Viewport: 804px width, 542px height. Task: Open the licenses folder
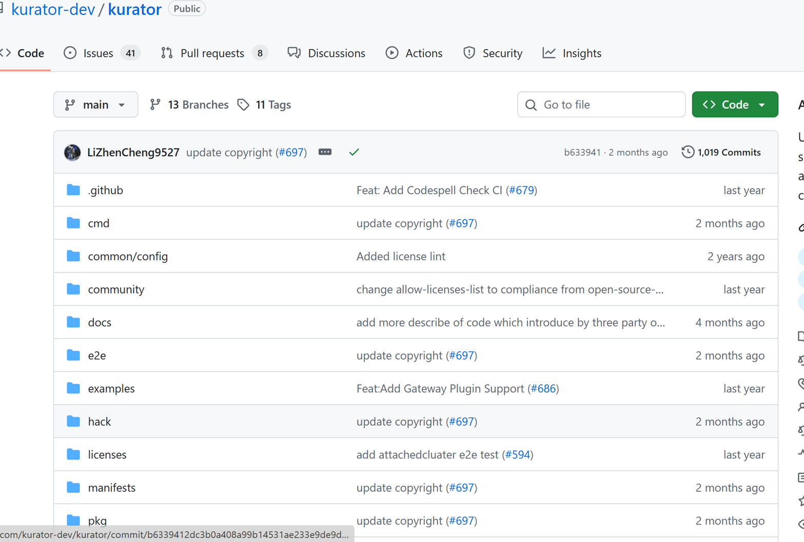[x=107, y=454]
